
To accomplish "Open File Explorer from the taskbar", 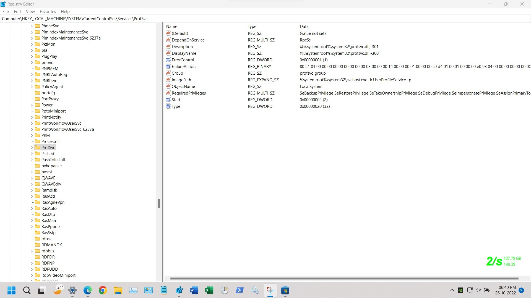I will tap(118, 290).
